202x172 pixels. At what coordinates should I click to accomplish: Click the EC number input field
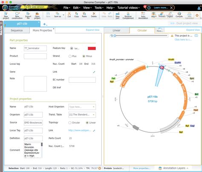[82, 80]
